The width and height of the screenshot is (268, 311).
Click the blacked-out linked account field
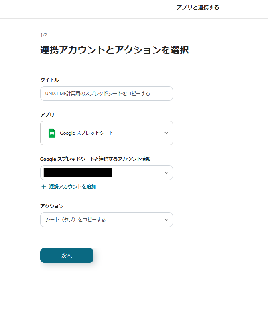coord(78,173)
